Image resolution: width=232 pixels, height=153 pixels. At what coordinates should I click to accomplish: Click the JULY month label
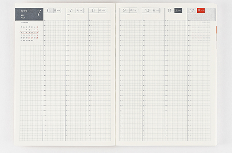[x=23, y=18]
